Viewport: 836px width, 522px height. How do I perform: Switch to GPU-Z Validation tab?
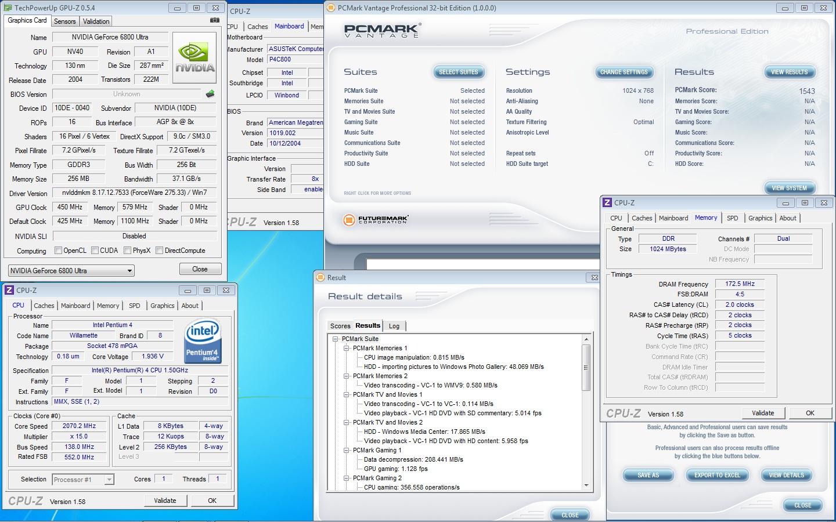(x=96, y=21)
